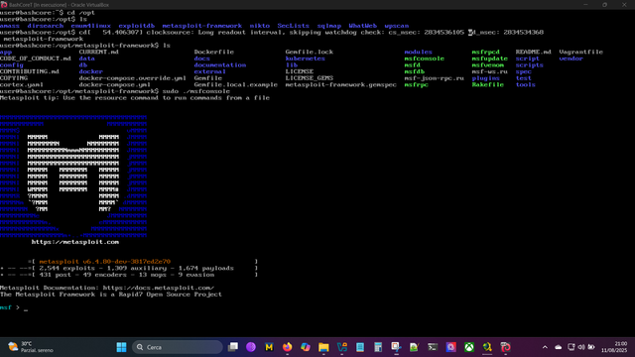The height and width of the screenshot is (357, 635).
Task: Open the teal VS app on the taskbar
Action: (x=341, y=347)
